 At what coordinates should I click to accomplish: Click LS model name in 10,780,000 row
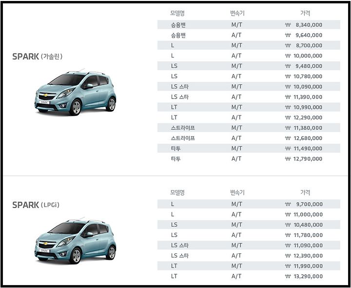point(174,77)
